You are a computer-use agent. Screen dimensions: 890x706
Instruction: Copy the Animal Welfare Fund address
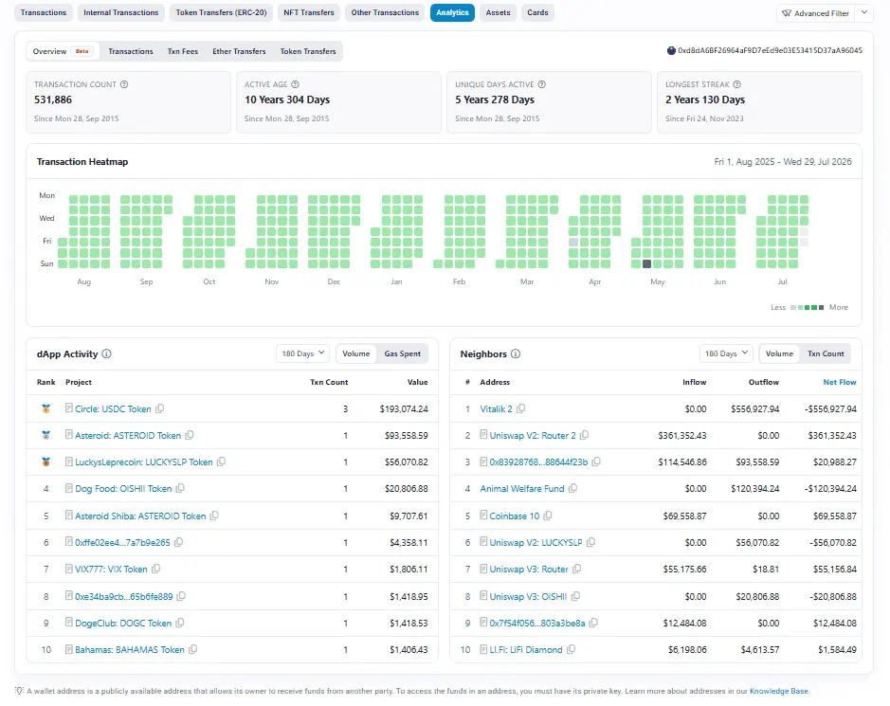point(572,488)
